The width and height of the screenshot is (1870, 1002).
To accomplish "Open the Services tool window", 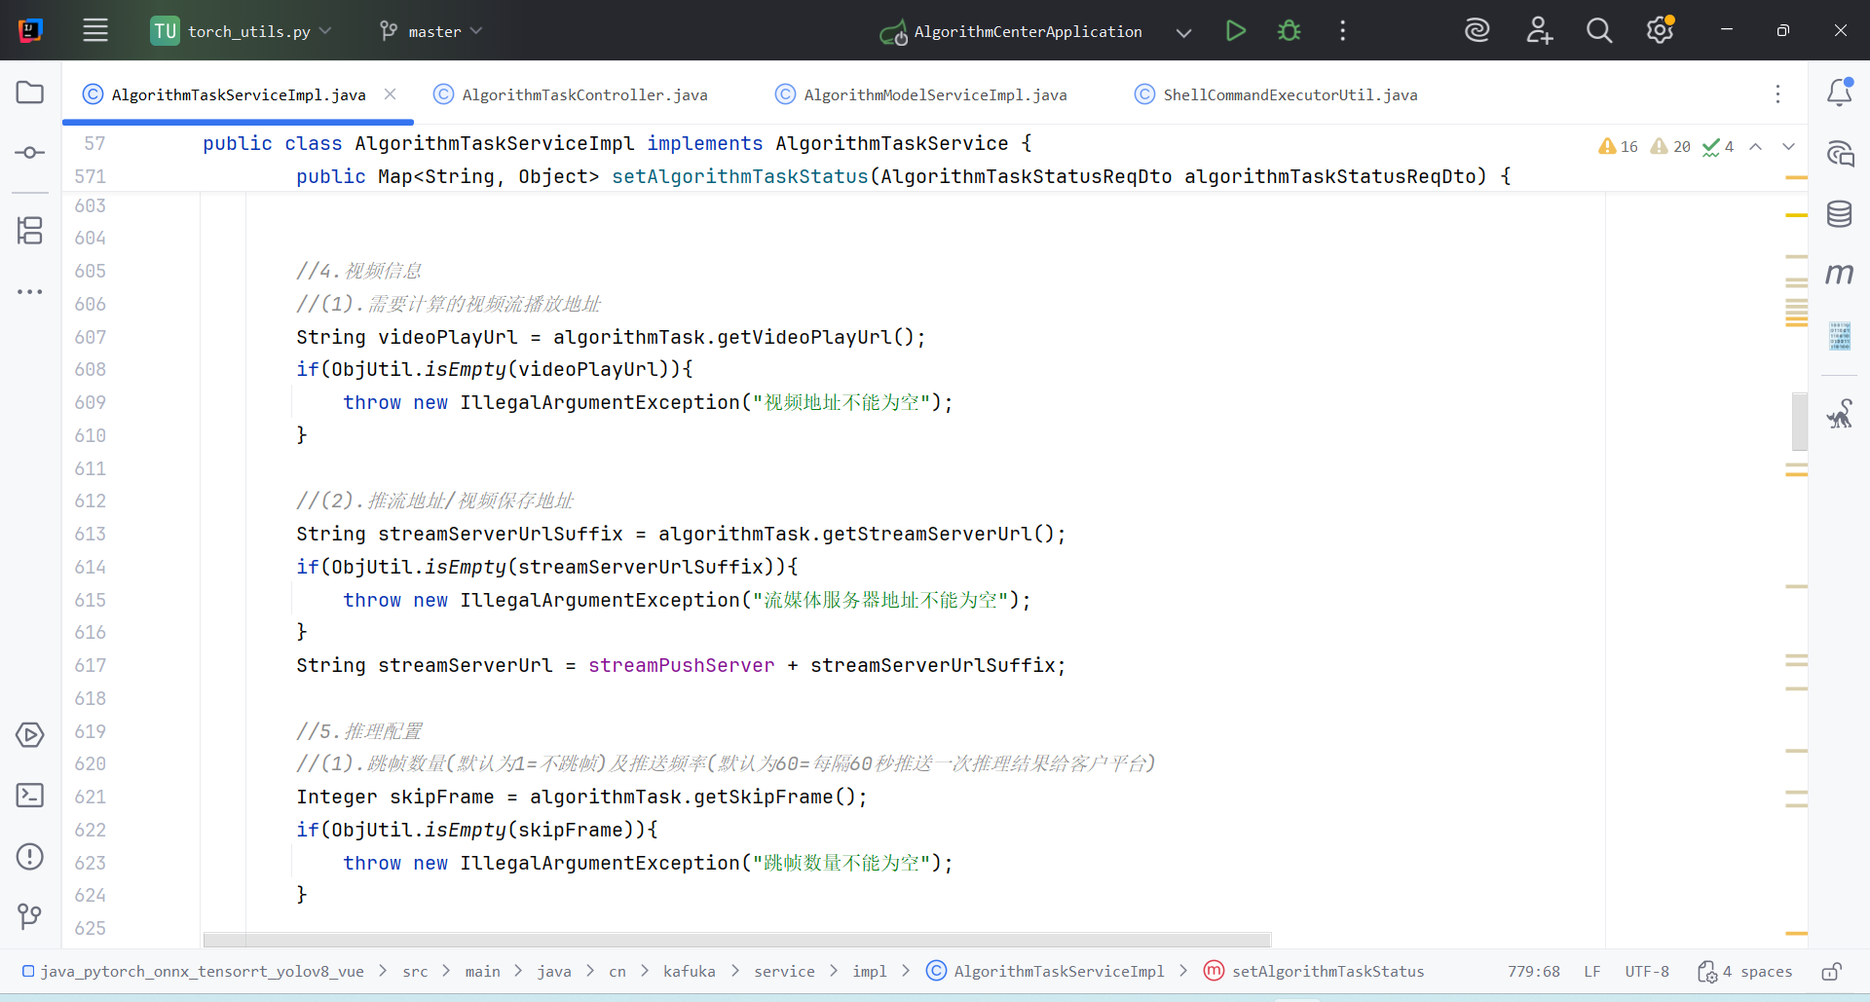I will [x=30, y=734].
